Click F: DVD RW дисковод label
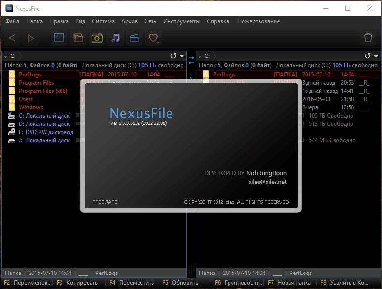Screen dimensions: 382x289 click(46, 132)
